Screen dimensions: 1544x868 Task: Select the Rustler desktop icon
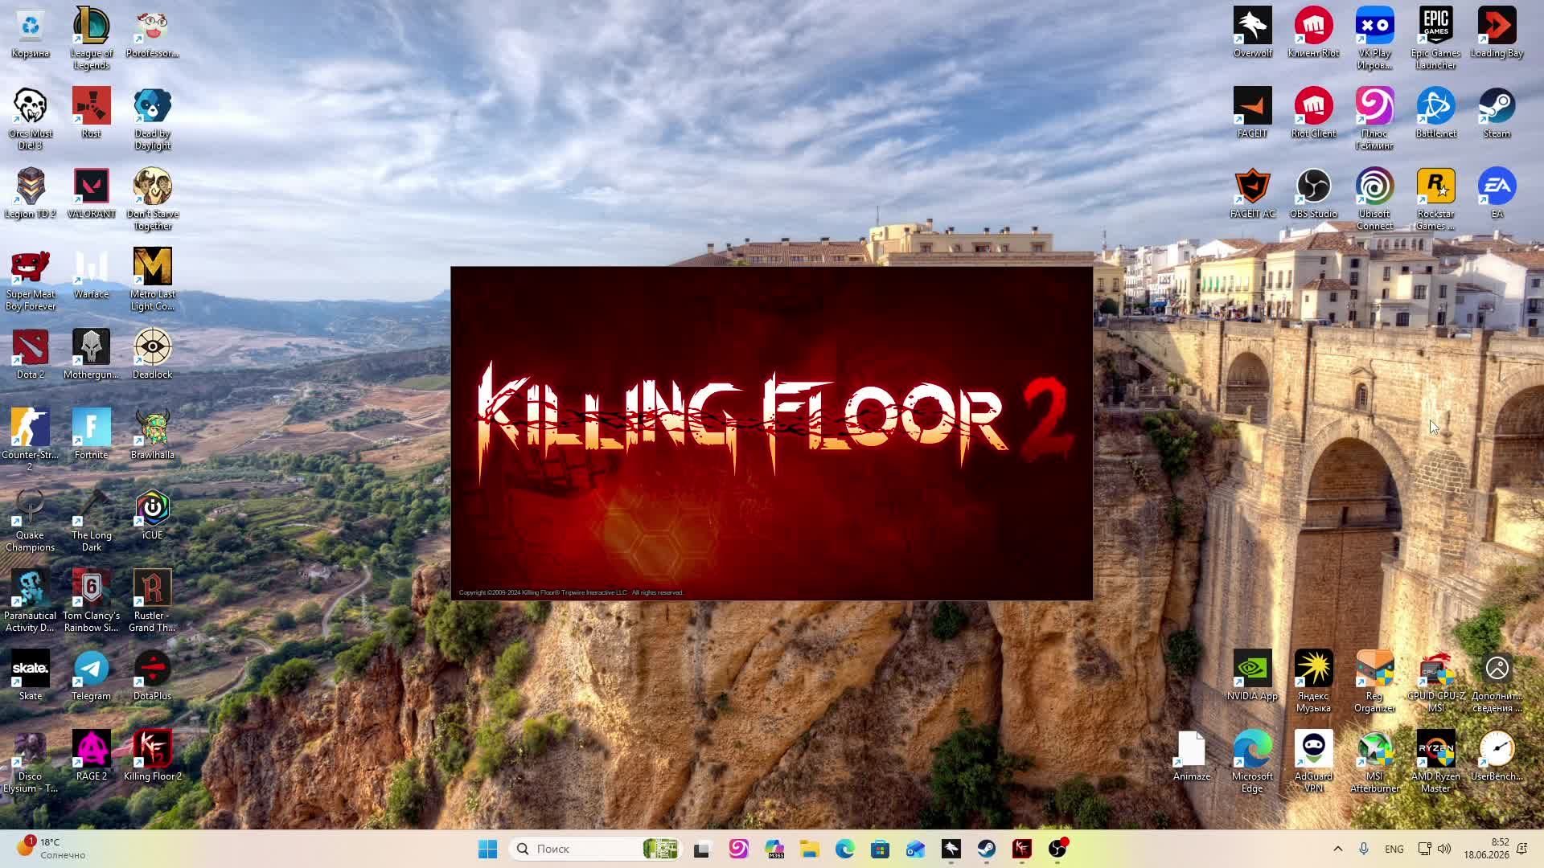pos(152,600)
